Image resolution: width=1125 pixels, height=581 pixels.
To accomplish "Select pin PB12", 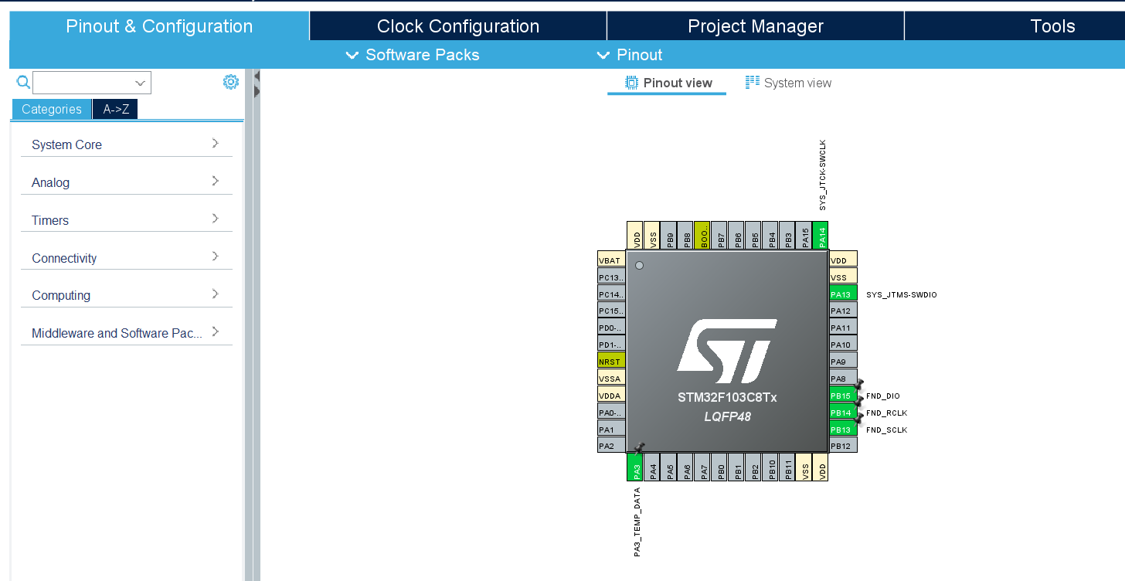I will (843, 446).
